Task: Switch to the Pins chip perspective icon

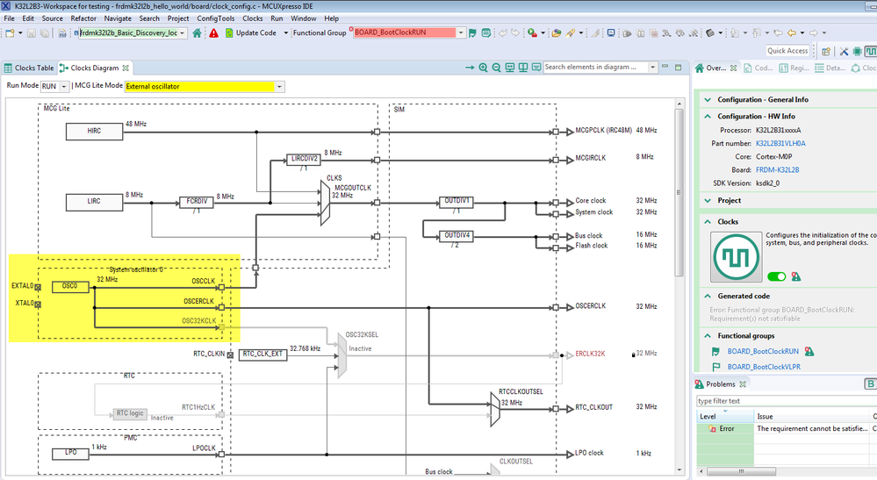Action: click(857, 52)
